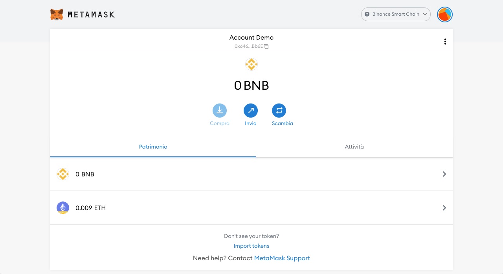Viewport: 503px width, 274px height.
Task: Switch to the Patrimonio tab
Action: pos(153,147)
